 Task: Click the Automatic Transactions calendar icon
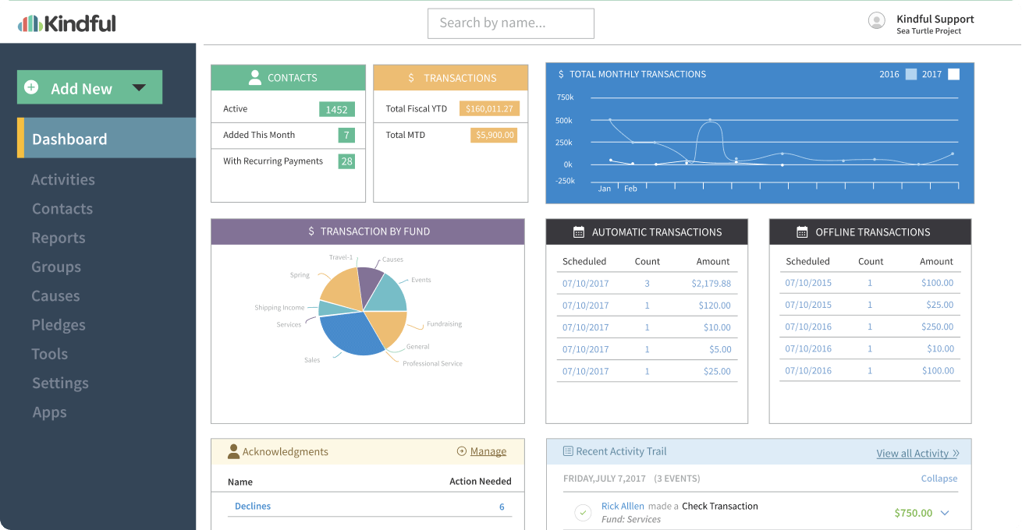tap(579, 232)
